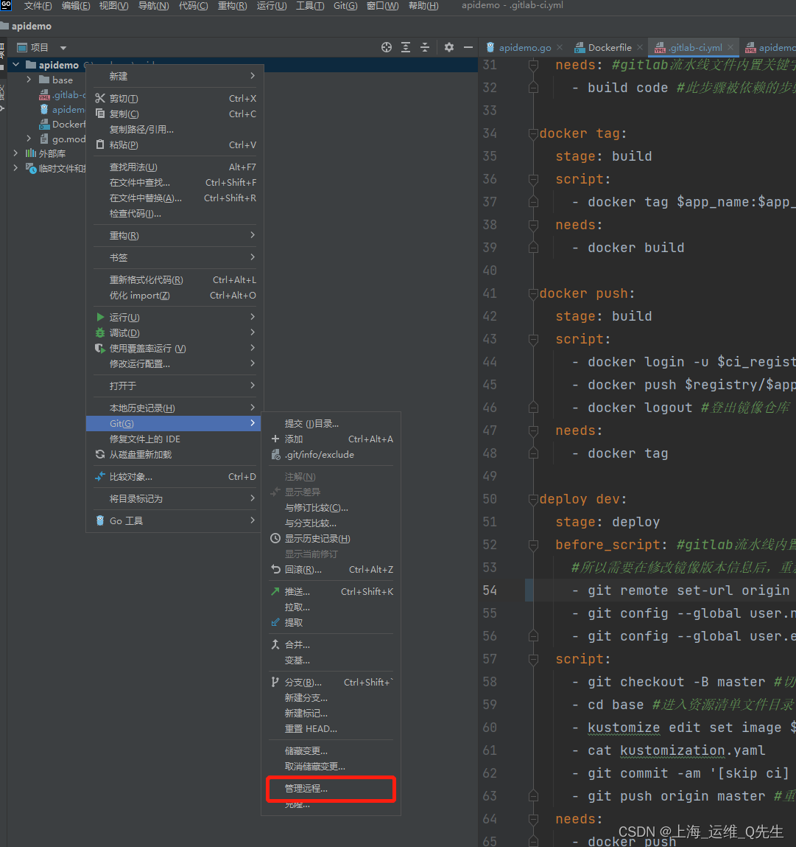Image resolution: width=796 pixels, height=847 pixels.
Task: Collapse the apidemo root folder
Action: [x=16, y=65]
